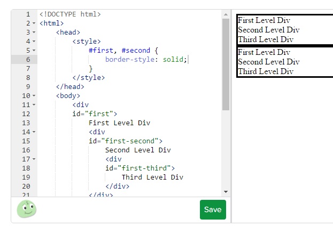Click the green Save button

click(x=213, y=209)
